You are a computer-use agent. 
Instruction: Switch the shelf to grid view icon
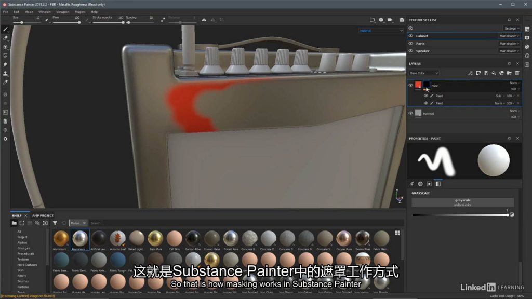pos(397,233)
